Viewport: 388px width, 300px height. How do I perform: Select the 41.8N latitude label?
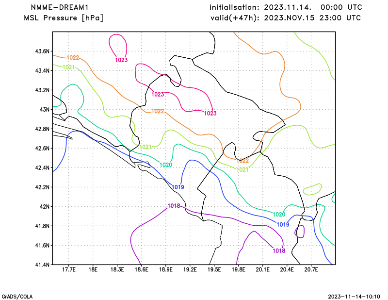coord(42,226)
